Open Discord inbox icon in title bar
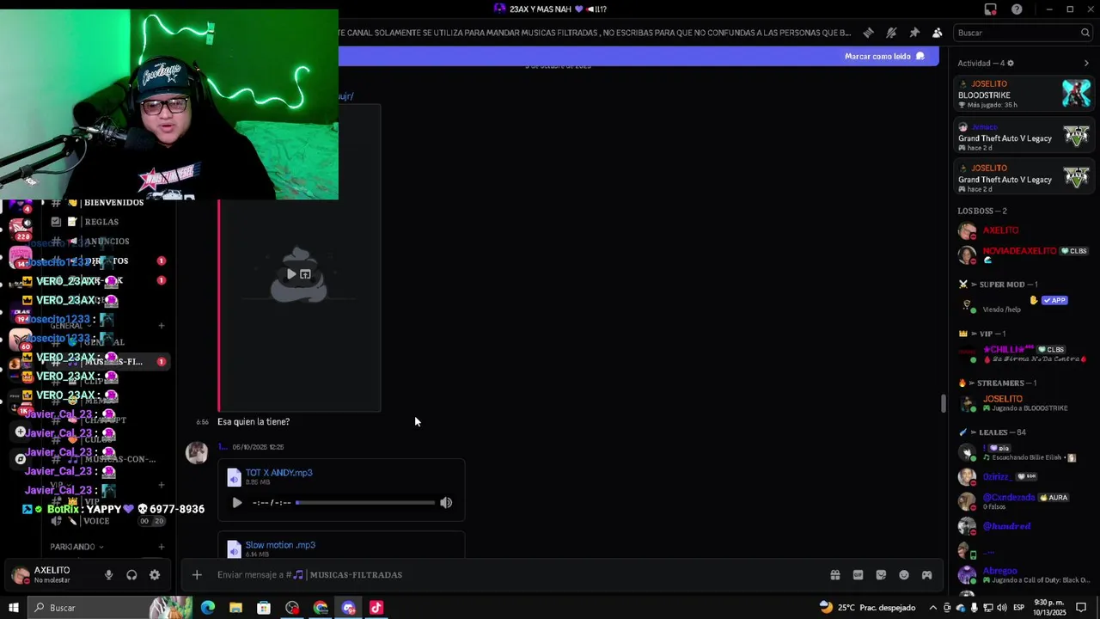 coord(991,9)
